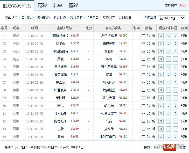The width and height of the screenshot is (189, 153).
Task: Open 复式总汇 link
Action: 76,18
